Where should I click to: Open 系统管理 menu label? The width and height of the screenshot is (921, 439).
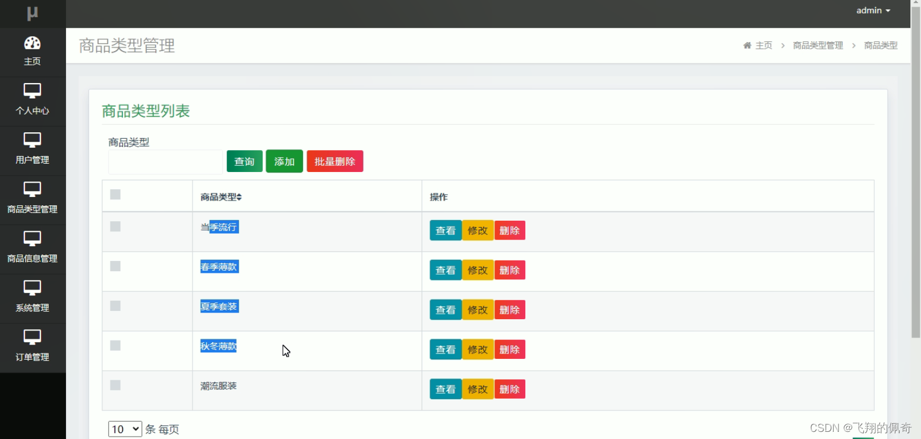pos(32,308)
